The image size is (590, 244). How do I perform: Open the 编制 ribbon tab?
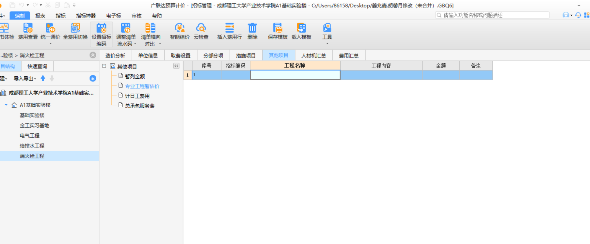click(20, 15)
